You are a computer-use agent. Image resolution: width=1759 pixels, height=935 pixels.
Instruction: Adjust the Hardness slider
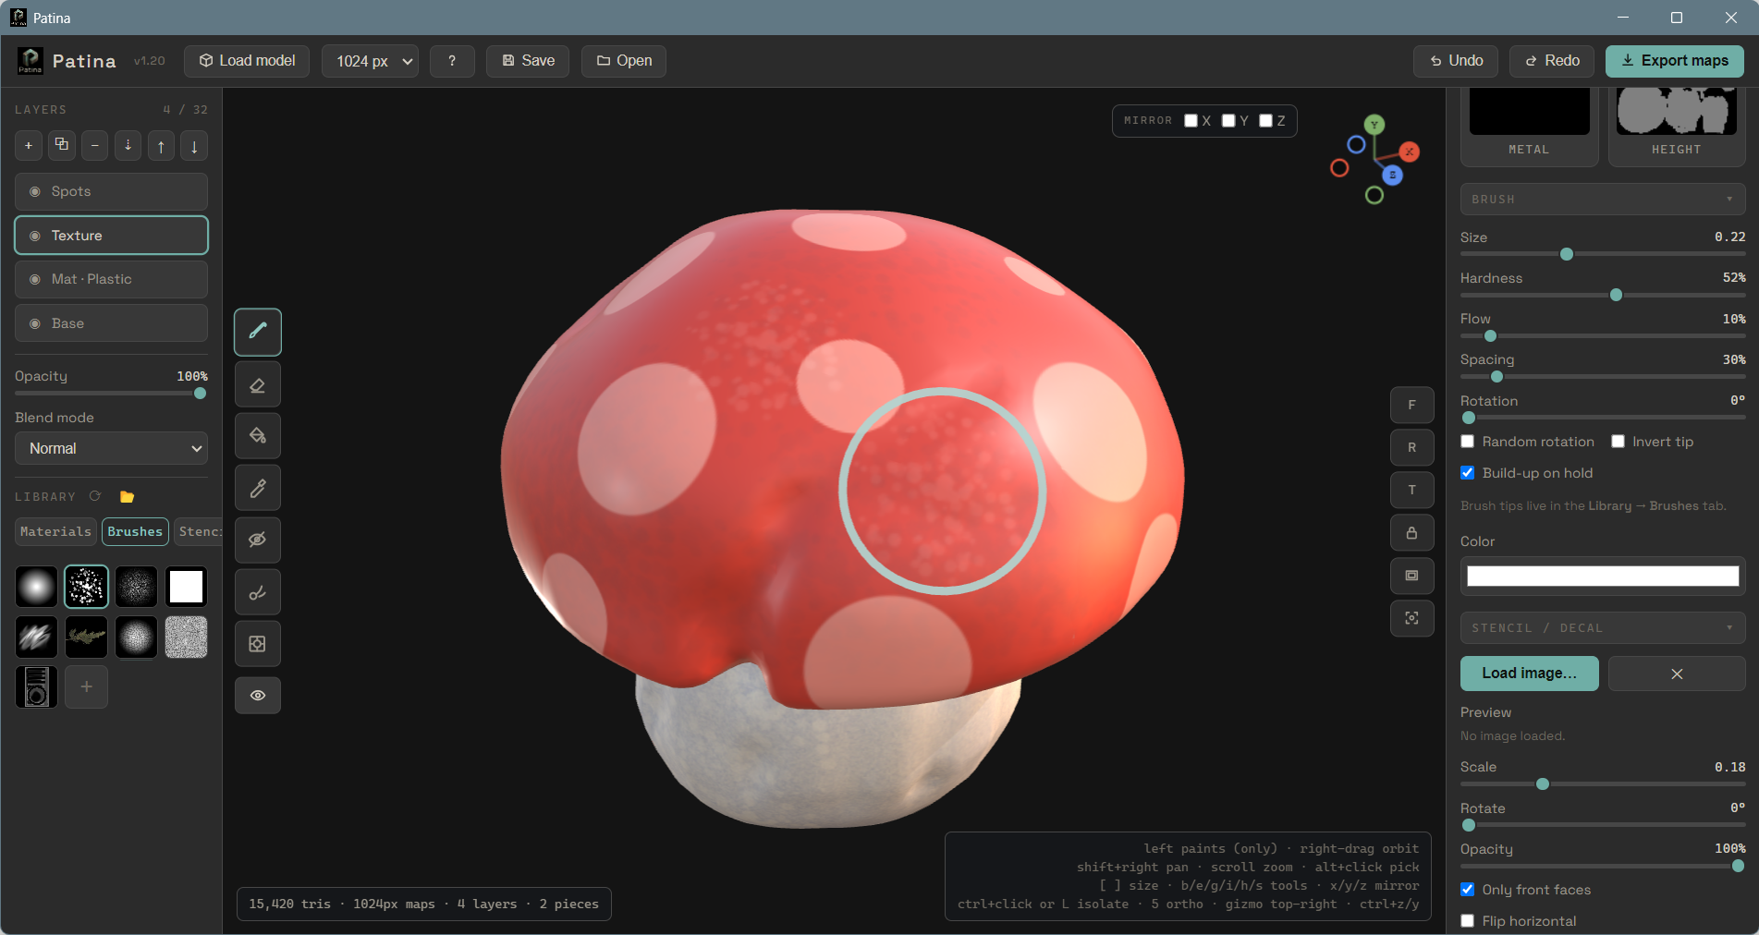tap(1603, 295)
